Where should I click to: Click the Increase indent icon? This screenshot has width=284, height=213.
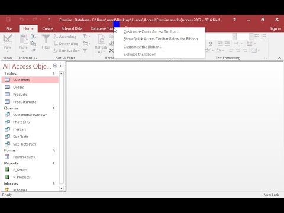tap(227, 43)
